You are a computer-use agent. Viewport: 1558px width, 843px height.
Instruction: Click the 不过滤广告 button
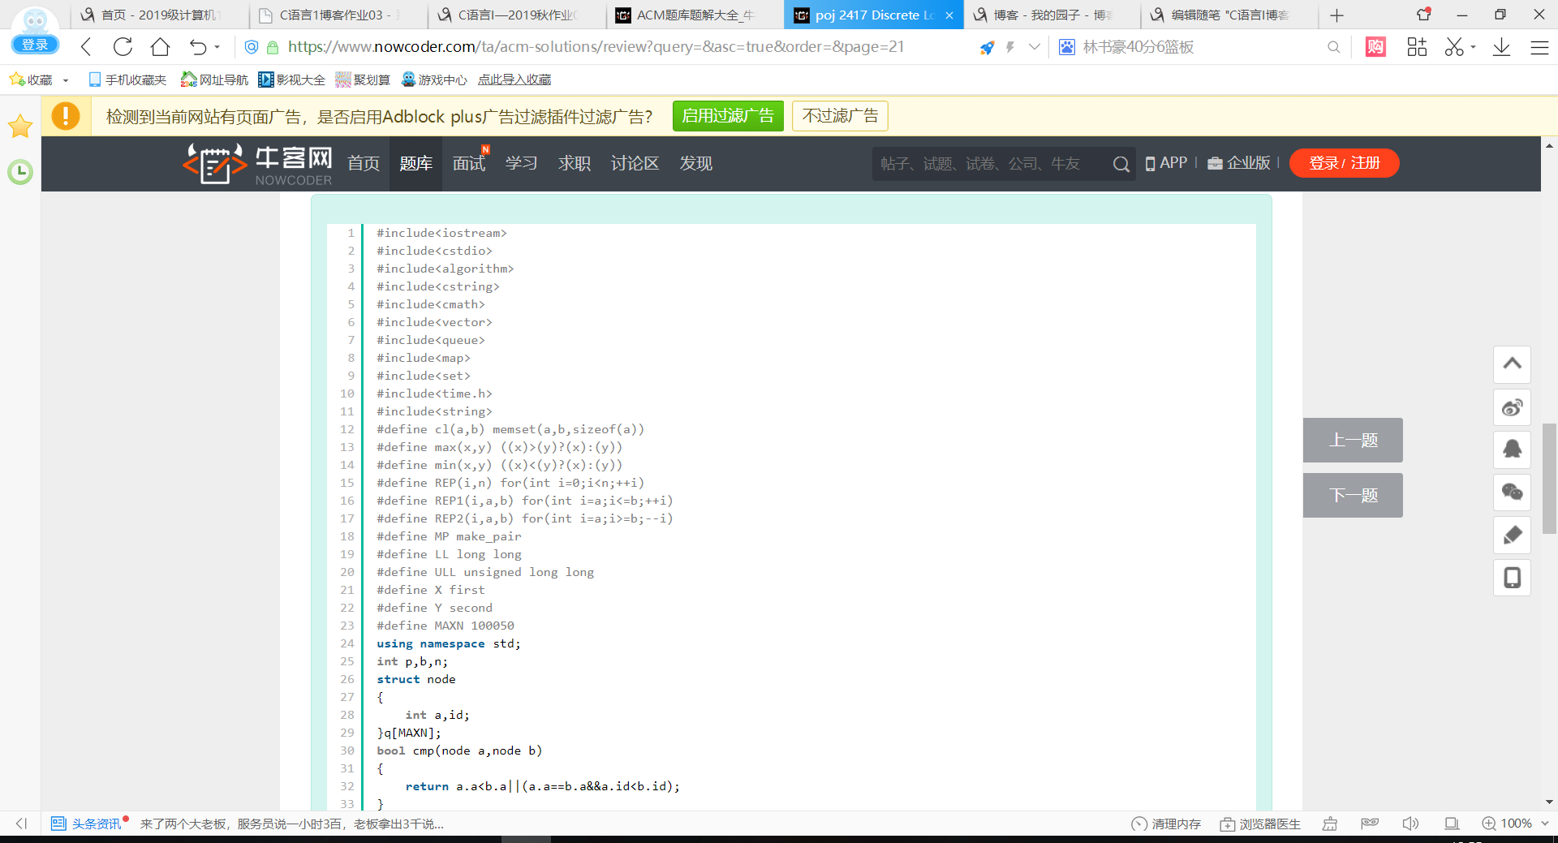click(x=840, y=116)
